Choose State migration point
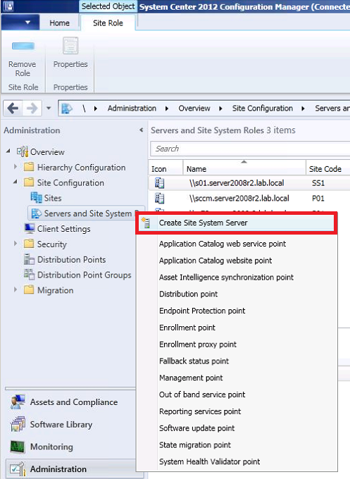Image resolution: width=350 pixels, height=479 pixels. coord(195,444)
